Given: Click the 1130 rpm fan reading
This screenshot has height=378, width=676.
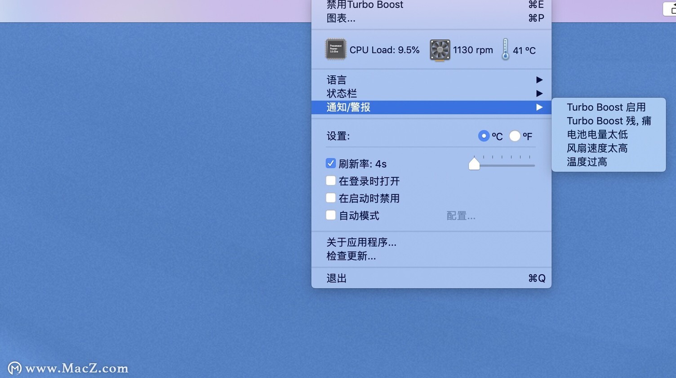Looking at the screenshot, I should point(473,50).
